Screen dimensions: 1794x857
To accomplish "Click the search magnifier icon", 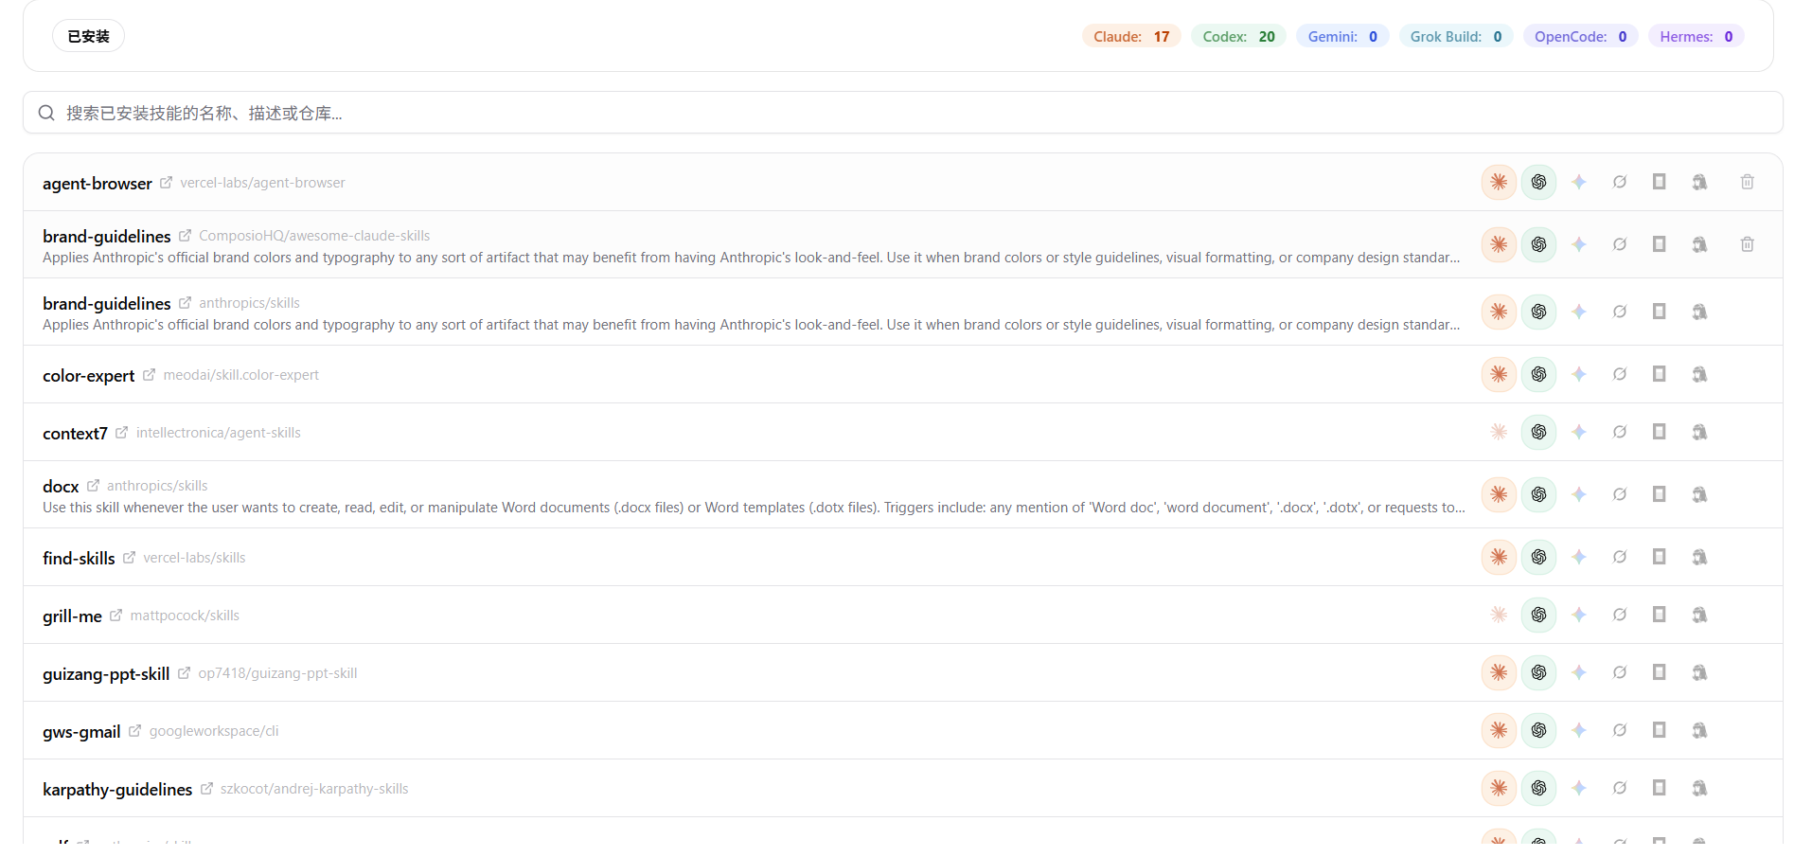I will pyautogui.click(x=46, y=114).
